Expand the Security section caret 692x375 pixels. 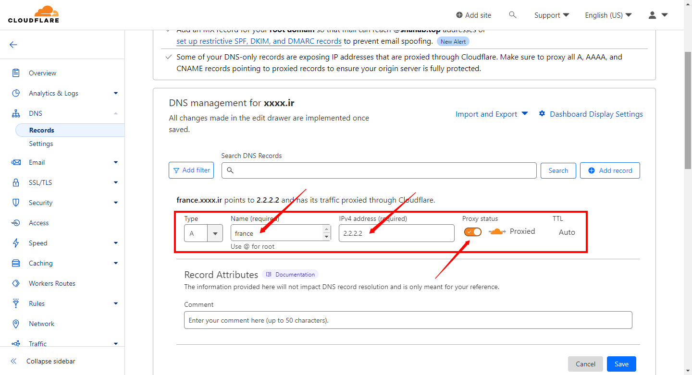pos(116,203)
